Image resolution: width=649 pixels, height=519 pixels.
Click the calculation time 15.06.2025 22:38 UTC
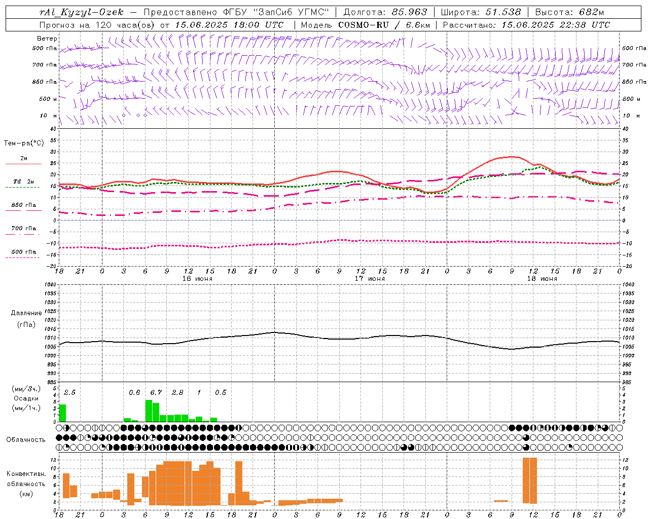coord(556,25)
